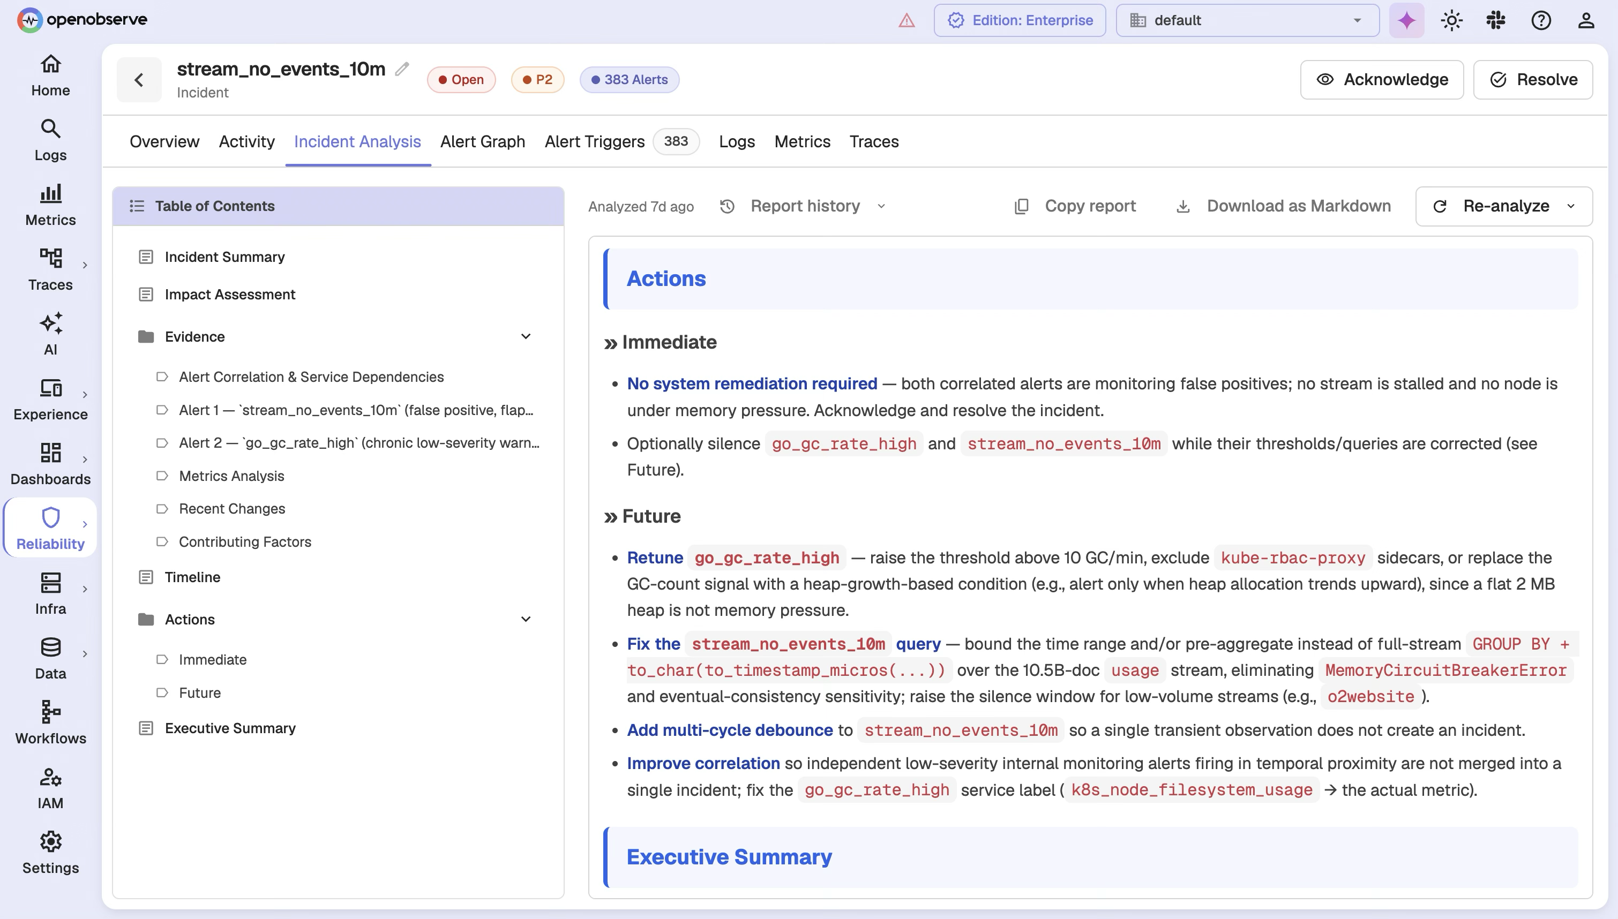Select the default organization dropdown
Image resolution: width=1618 pixels, height=919 pixels.
tap(1247, 20)
